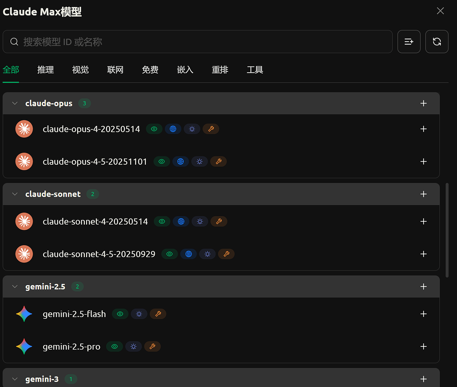Open the 嵌入 tab
Image resolution: width=457 pixels, height=387 pixels.
[185, 70]
